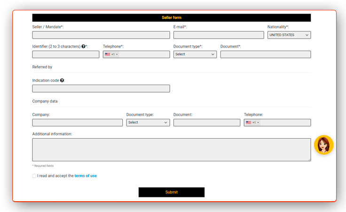Click the help icon next to Indication code
This screenshot has height=212, width=346.
(x=62, y=80)
